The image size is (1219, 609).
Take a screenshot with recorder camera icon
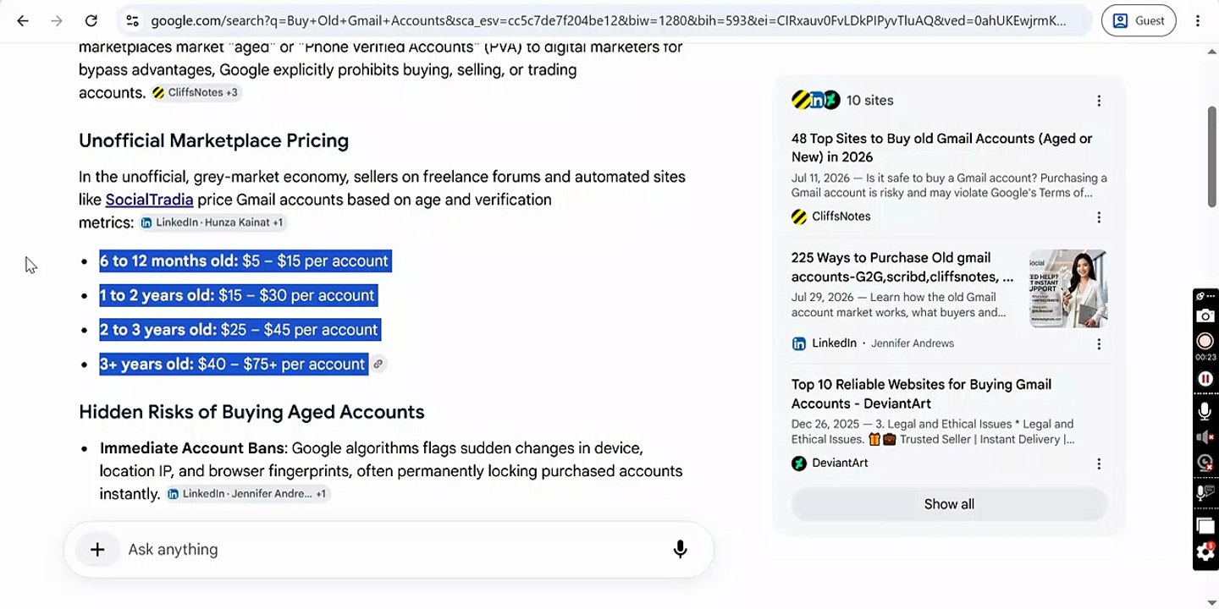(1205, 316)
